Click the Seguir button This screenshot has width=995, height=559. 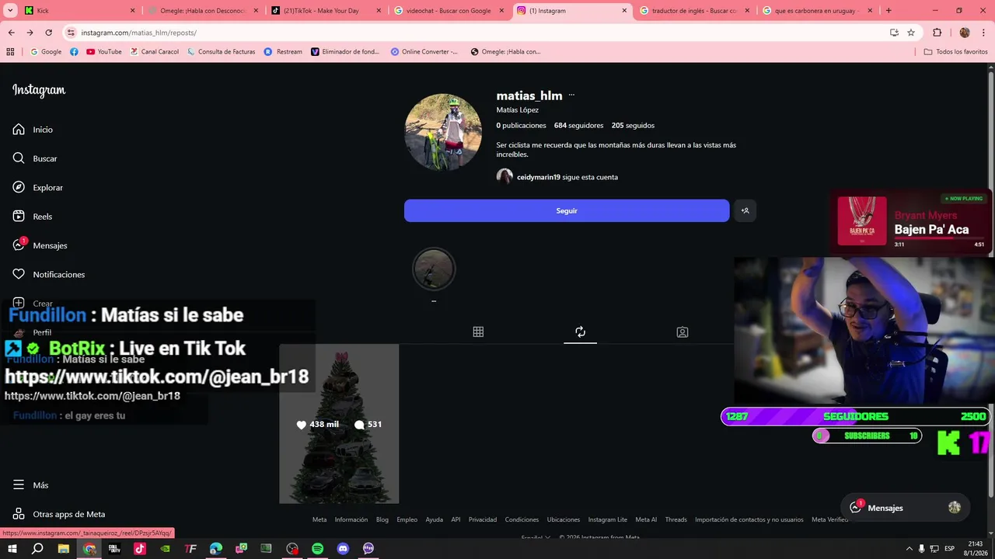(x=567, y=210)
